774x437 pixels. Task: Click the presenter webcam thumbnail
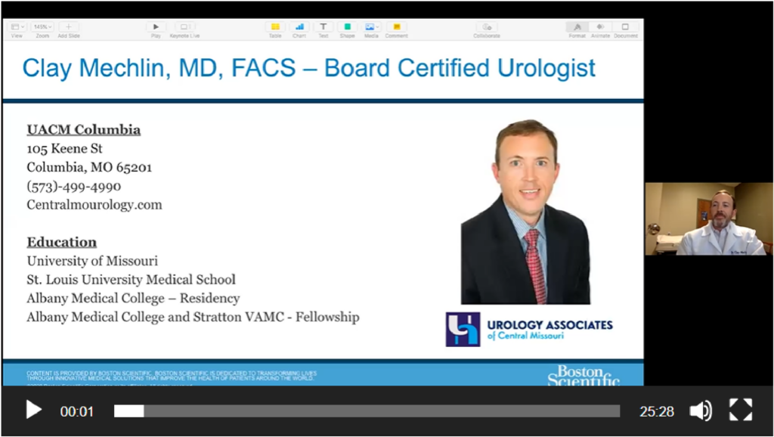tap(709, 218)
